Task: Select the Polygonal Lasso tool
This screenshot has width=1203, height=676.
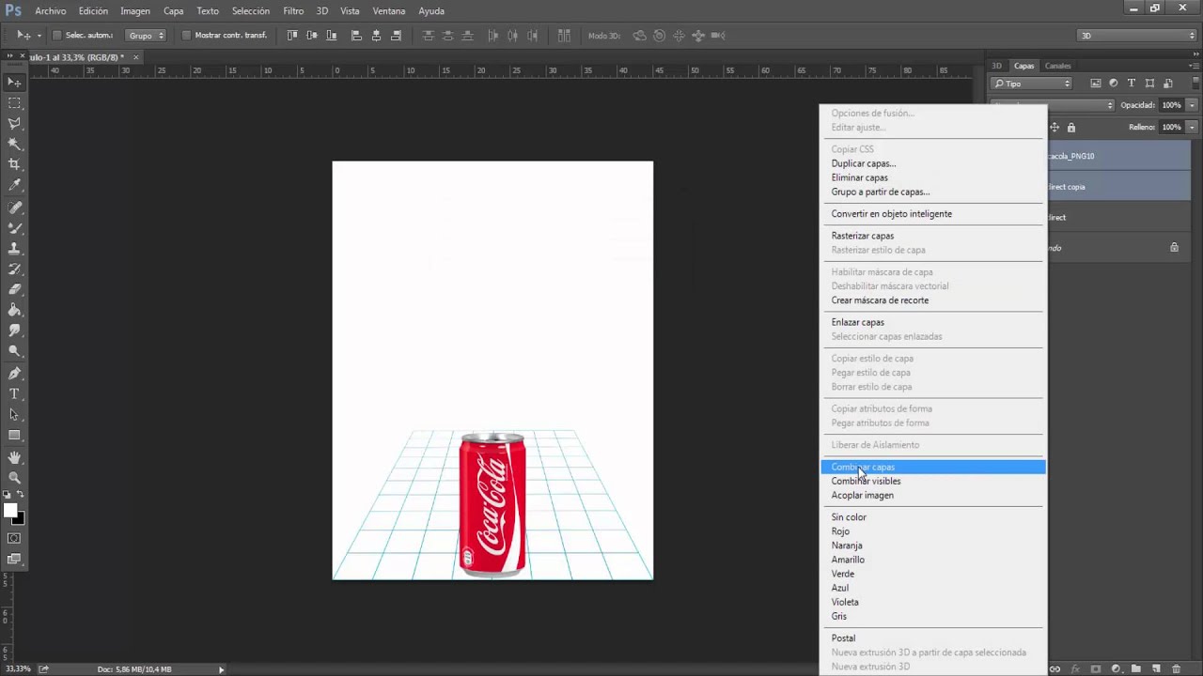Action: click(x=14, y=123)
